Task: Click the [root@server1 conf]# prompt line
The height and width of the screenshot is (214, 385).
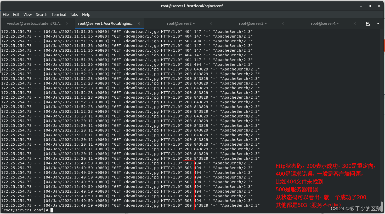Action: click(27, 210)
